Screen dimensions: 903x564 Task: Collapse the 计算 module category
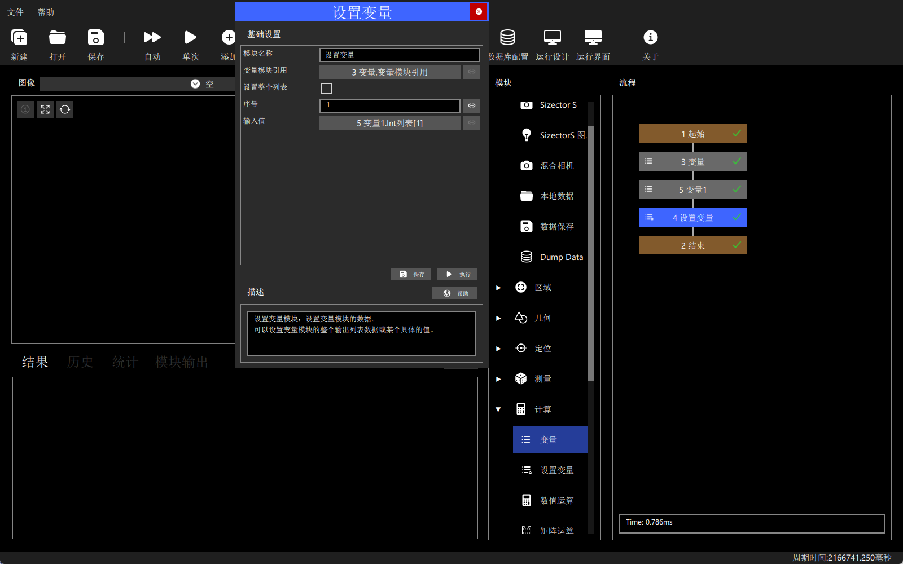click(498, 409)
